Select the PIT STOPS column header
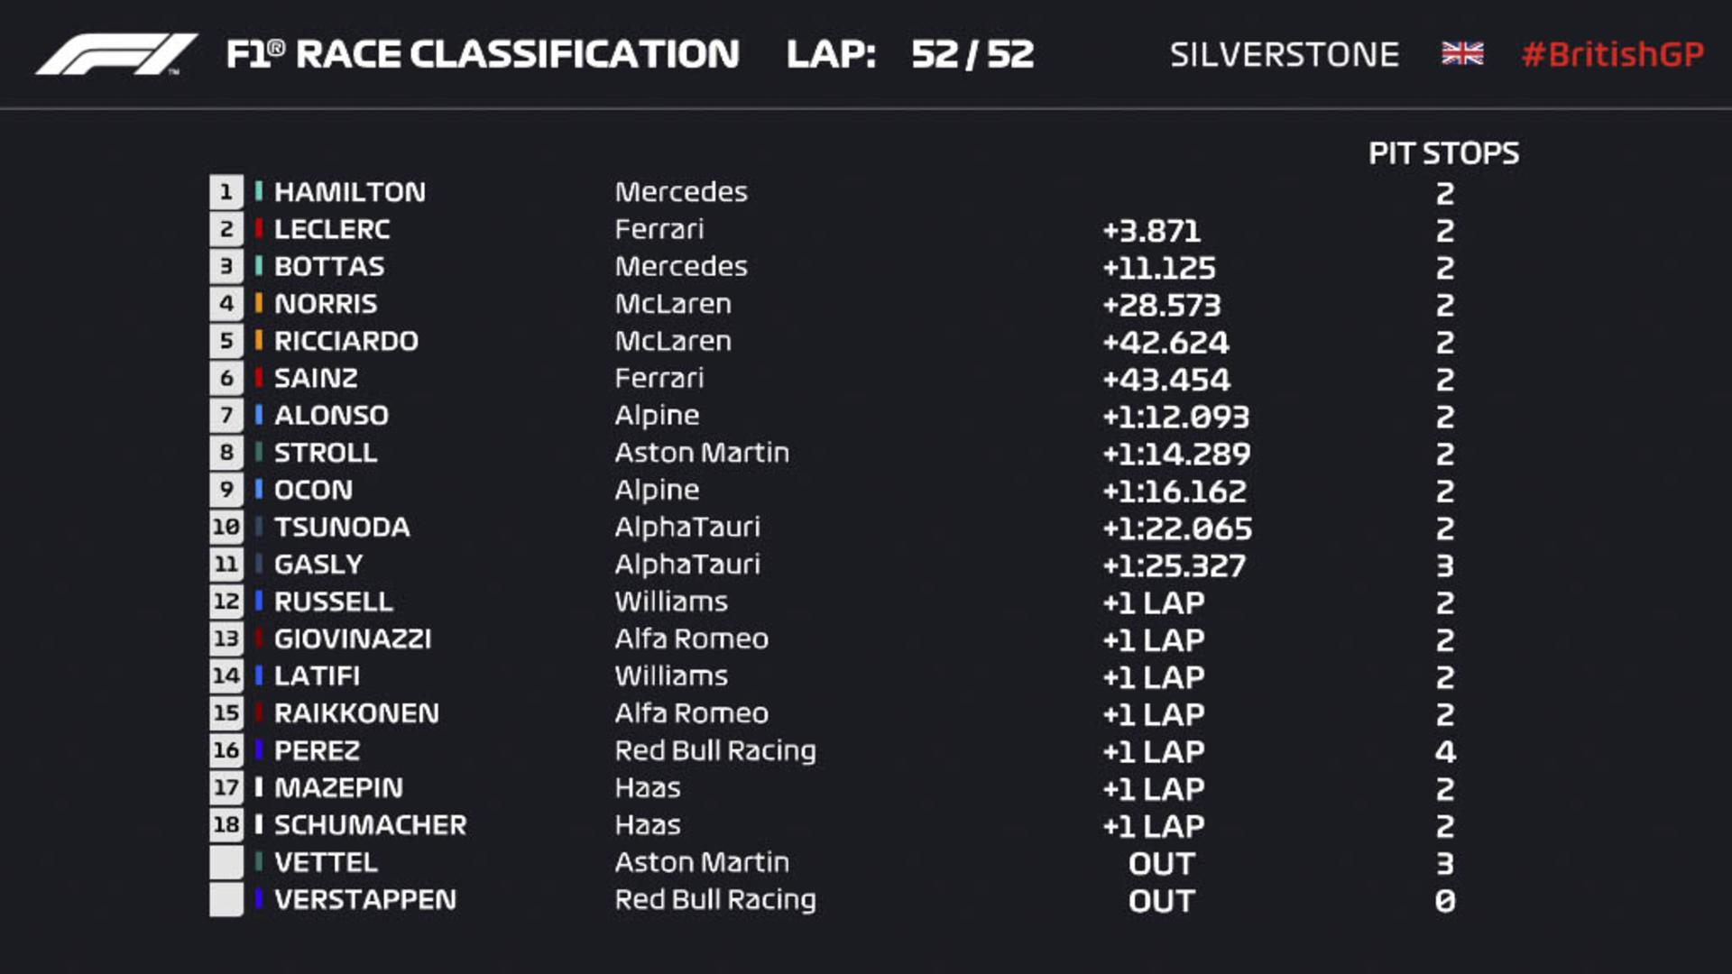Screen dimensions: 1732x974 1444,154
